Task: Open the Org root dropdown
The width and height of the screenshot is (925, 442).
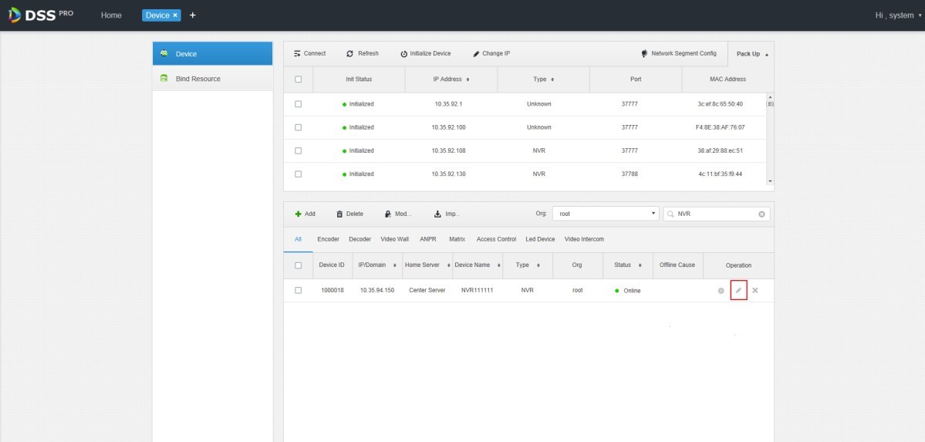Action: click(x=606, y=214)
